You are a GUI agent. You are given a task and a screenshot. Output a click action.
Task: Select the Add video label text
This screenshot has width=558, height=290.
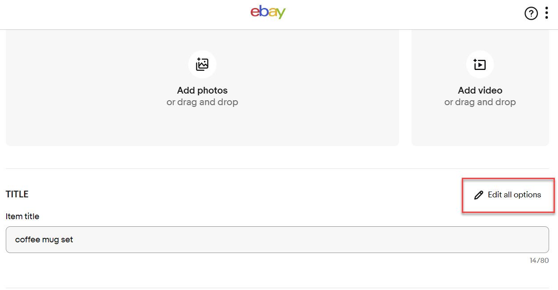(x=480, y=90)
